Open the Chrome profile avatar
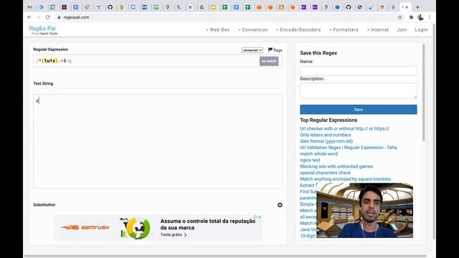This screenshot has height=258, width=459. pyautogui.click(x=420, y=17)
